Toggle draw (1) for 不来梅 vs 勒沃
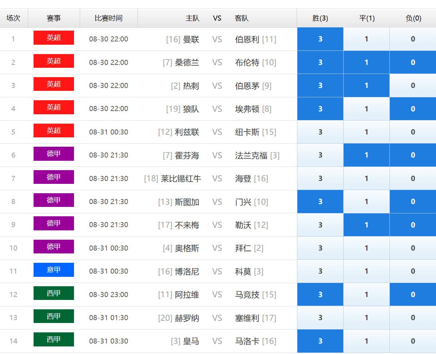The width and height of the screenshot is (436, 354). pos(366,225)
